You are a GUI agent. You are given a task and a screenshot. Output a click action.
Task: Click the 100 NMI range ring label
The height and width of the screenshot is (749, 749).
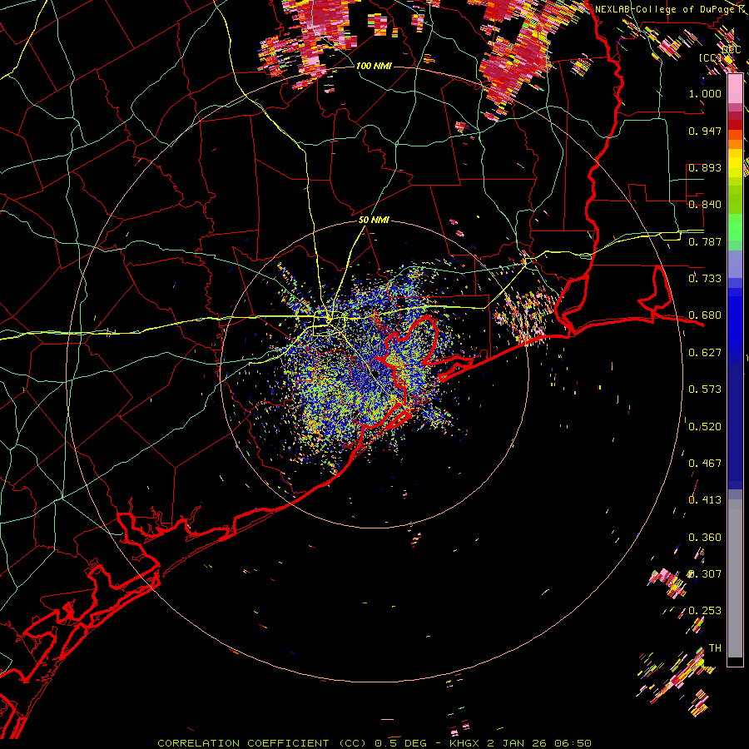tap(374, 66)
